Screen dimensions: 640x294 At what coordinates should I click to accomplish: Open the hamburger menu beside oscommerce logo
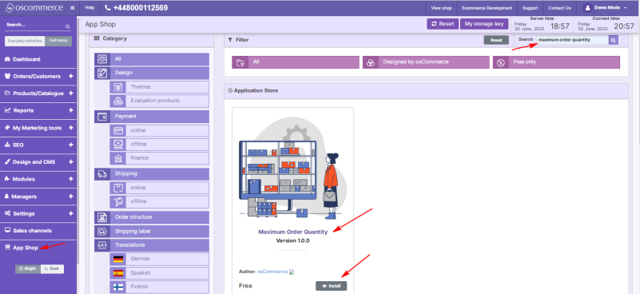point(72,8)
